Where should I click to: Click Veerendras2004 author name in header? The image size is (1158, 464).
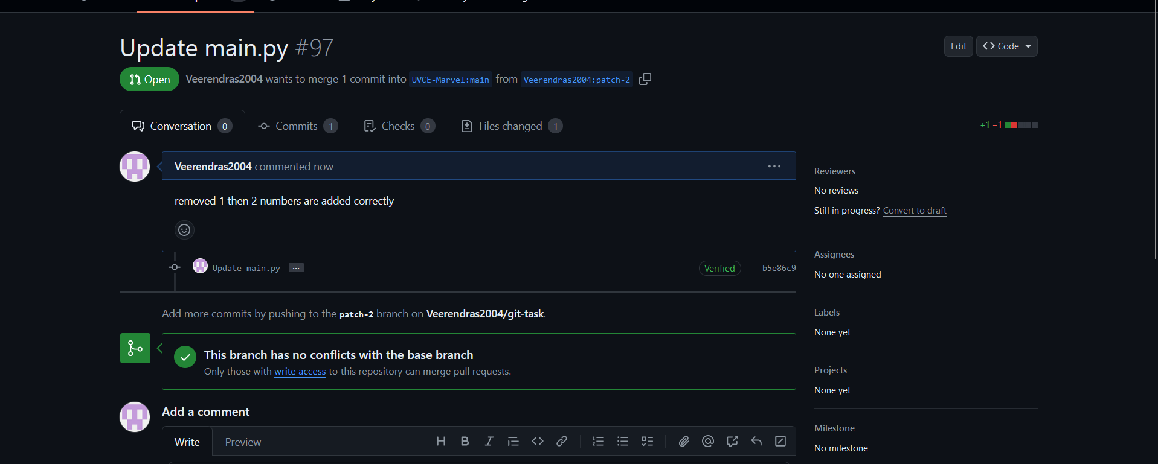pyautogui.click(x=224, y=79)
